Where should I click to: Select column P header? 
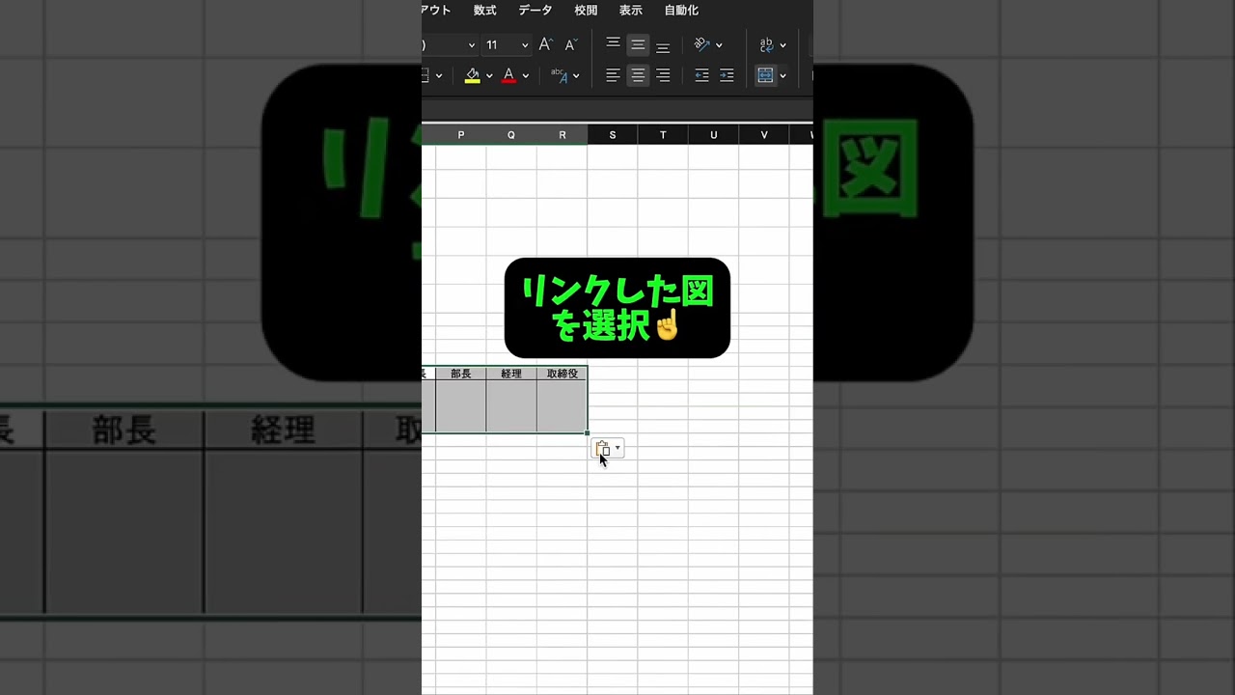pos(461,135)
